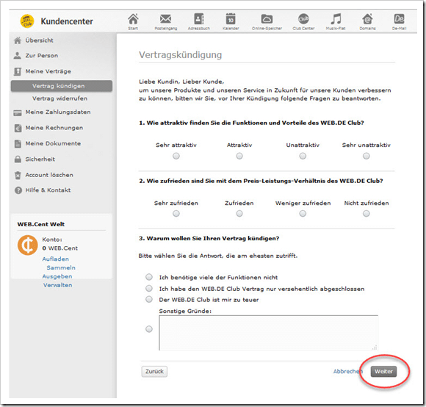Viewport: 426px width, 407px height.
Task: Select 'Ich benötige viele der Funktionen nicht'
Action: click(x=149, y=277)
